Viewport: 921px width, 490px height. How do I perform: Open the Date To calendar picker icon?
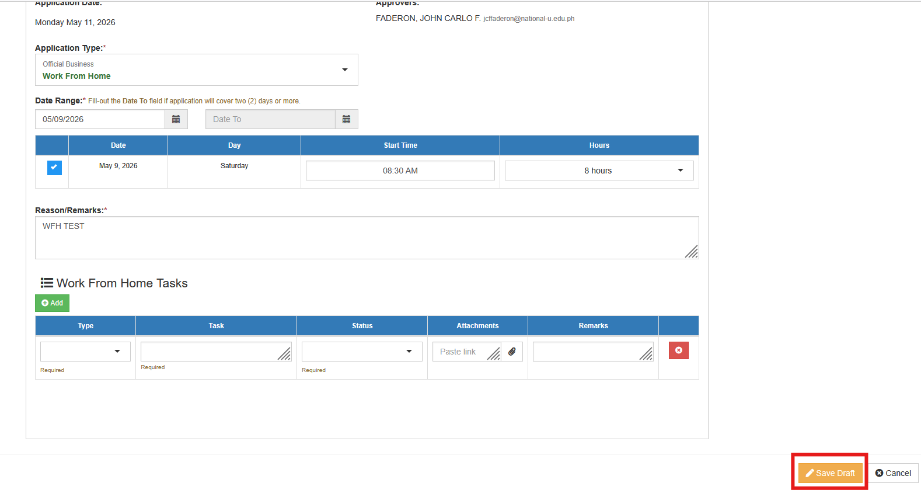click(x=347, y=119)
